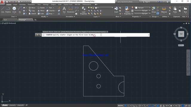191x107 pixels.
Task: Click the Chamfer tool
Action: 50,11
